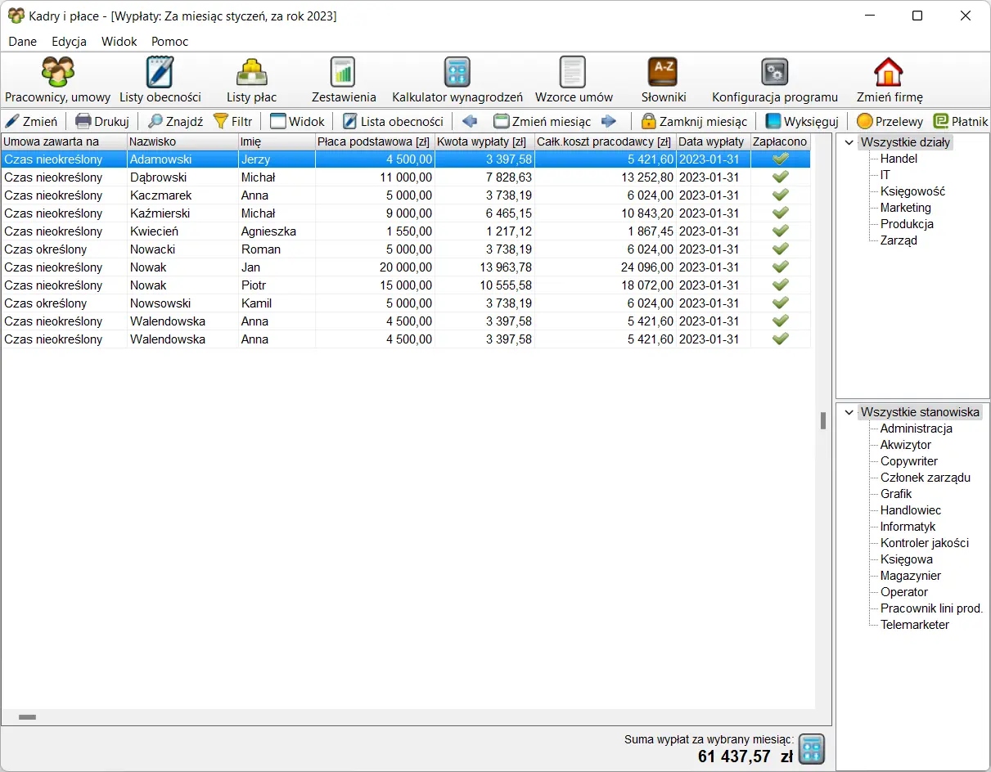Viewport: 991px width, 772px height.
Task: Launch Kalkulator wynagrodzeń salary calculator
Action: click(457, 73)
